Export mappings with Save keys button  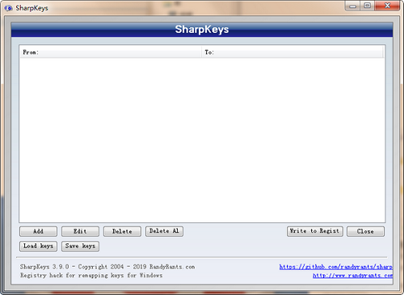(x=80, y=246)
